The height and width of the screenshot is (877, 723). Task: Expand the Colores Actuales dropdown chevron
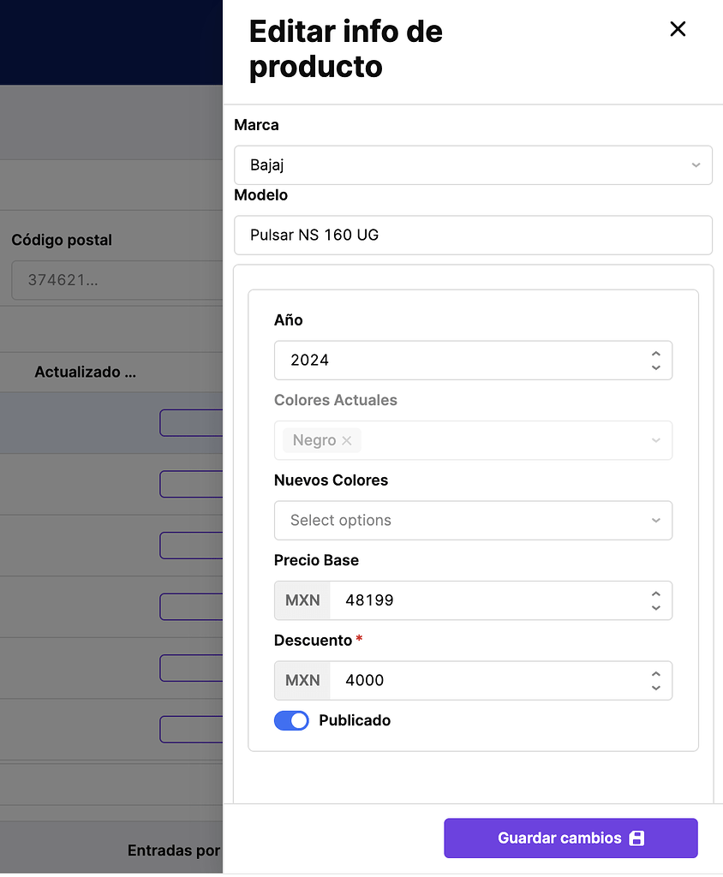(656, 441)
